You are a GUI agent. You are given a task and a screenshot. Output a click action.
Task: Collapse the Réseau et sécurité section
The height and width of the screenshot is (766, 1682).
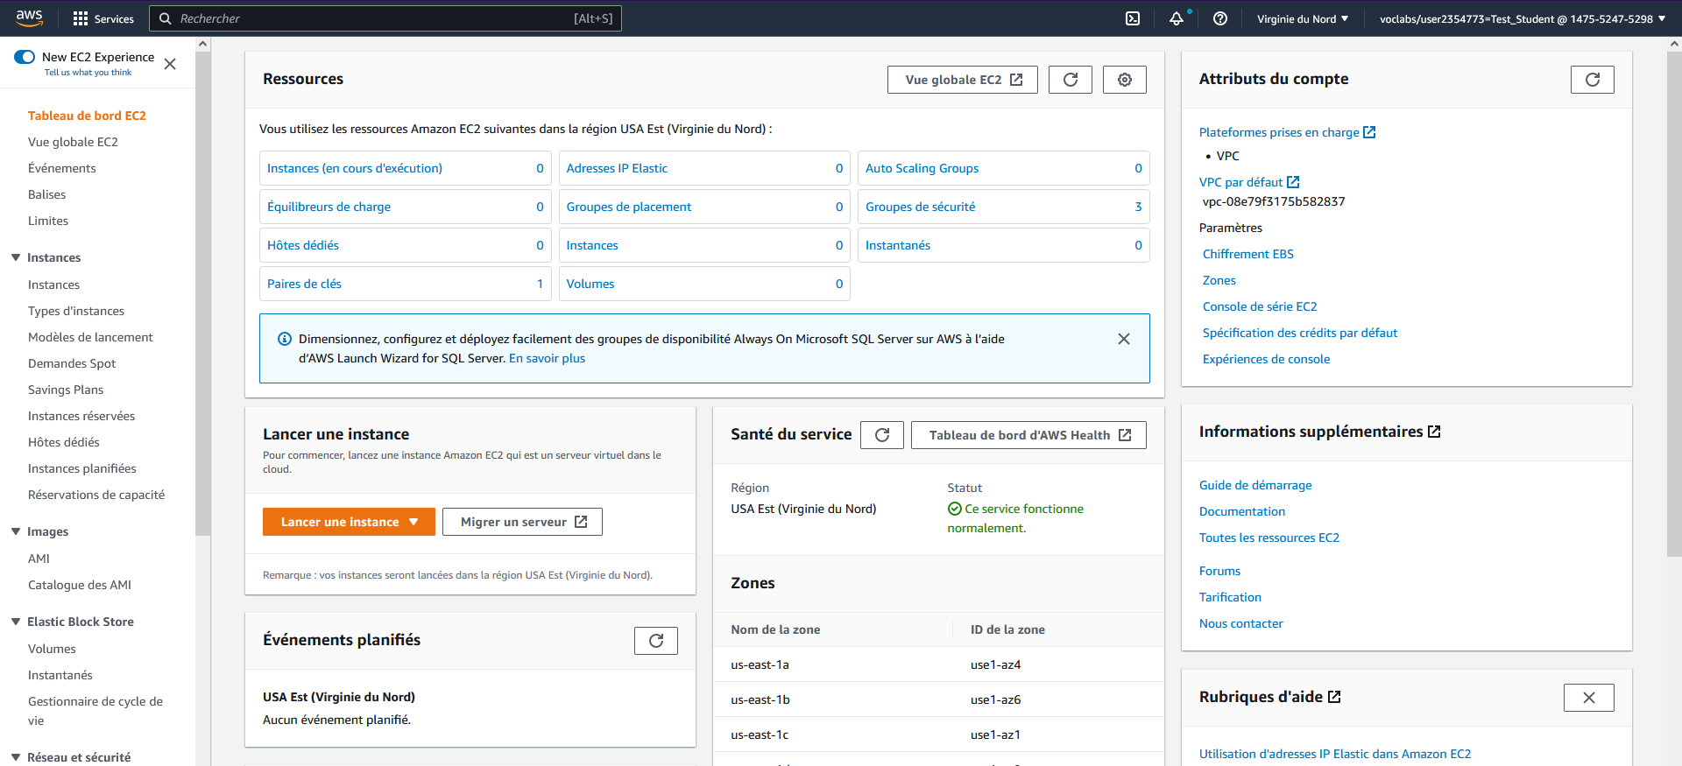pos(16,757)
